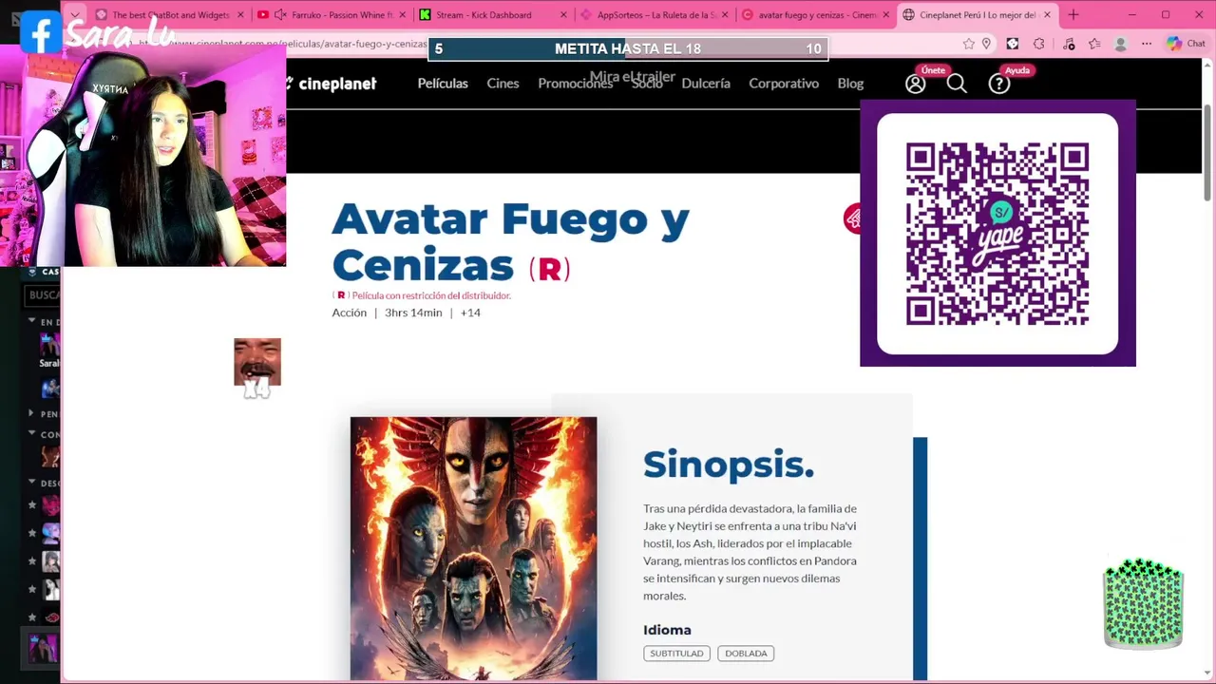
Task: Open the Dulcería menu
Action: 706,84
